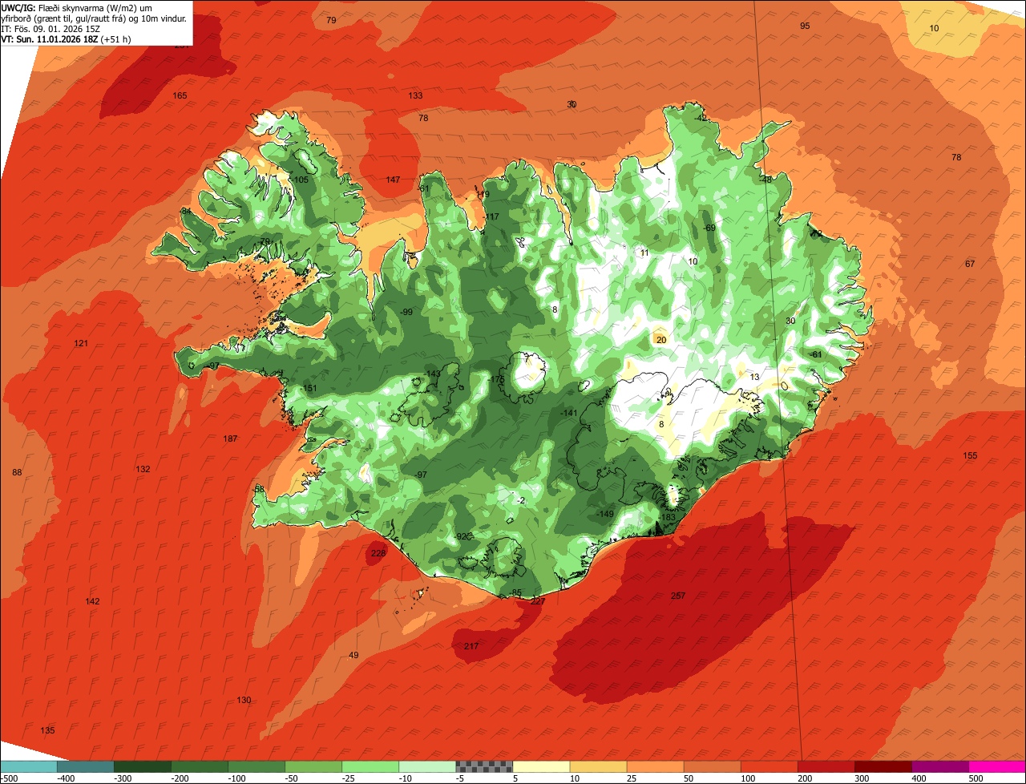
Task: Pick the -85 value on the south coast
Action: point(515,592)
